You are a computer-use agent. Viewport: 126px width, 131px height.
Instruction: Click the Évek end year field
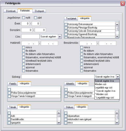(36, 23)
